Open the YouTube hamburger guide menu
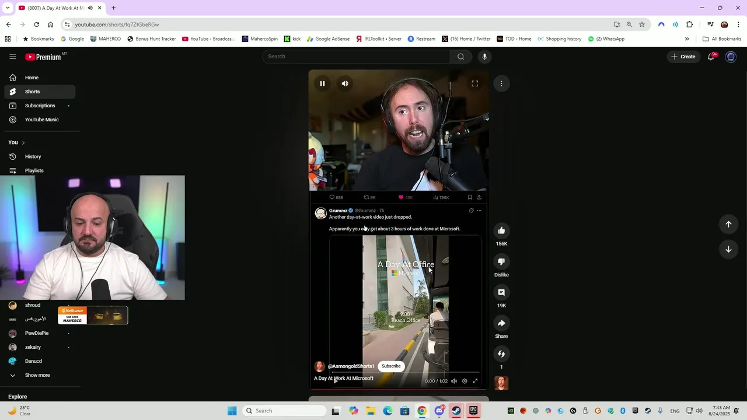The width and height of the screenshot is (747, 420). [x=12, y=57]
